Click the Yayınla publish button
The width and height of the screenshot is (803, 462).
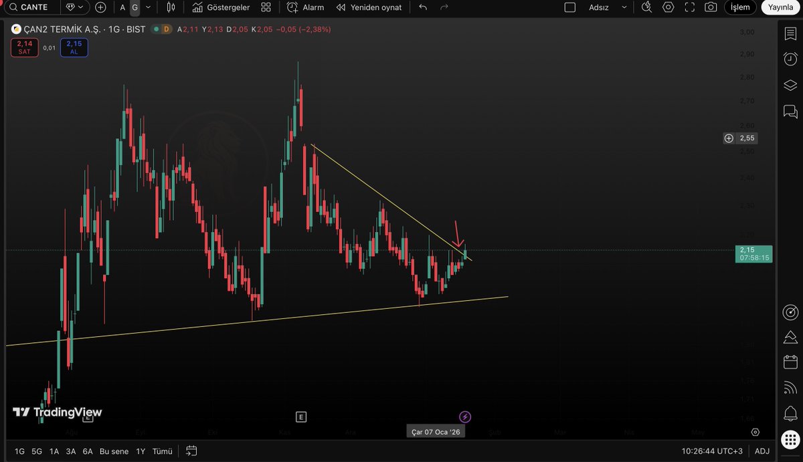click(x=780, y=7)
